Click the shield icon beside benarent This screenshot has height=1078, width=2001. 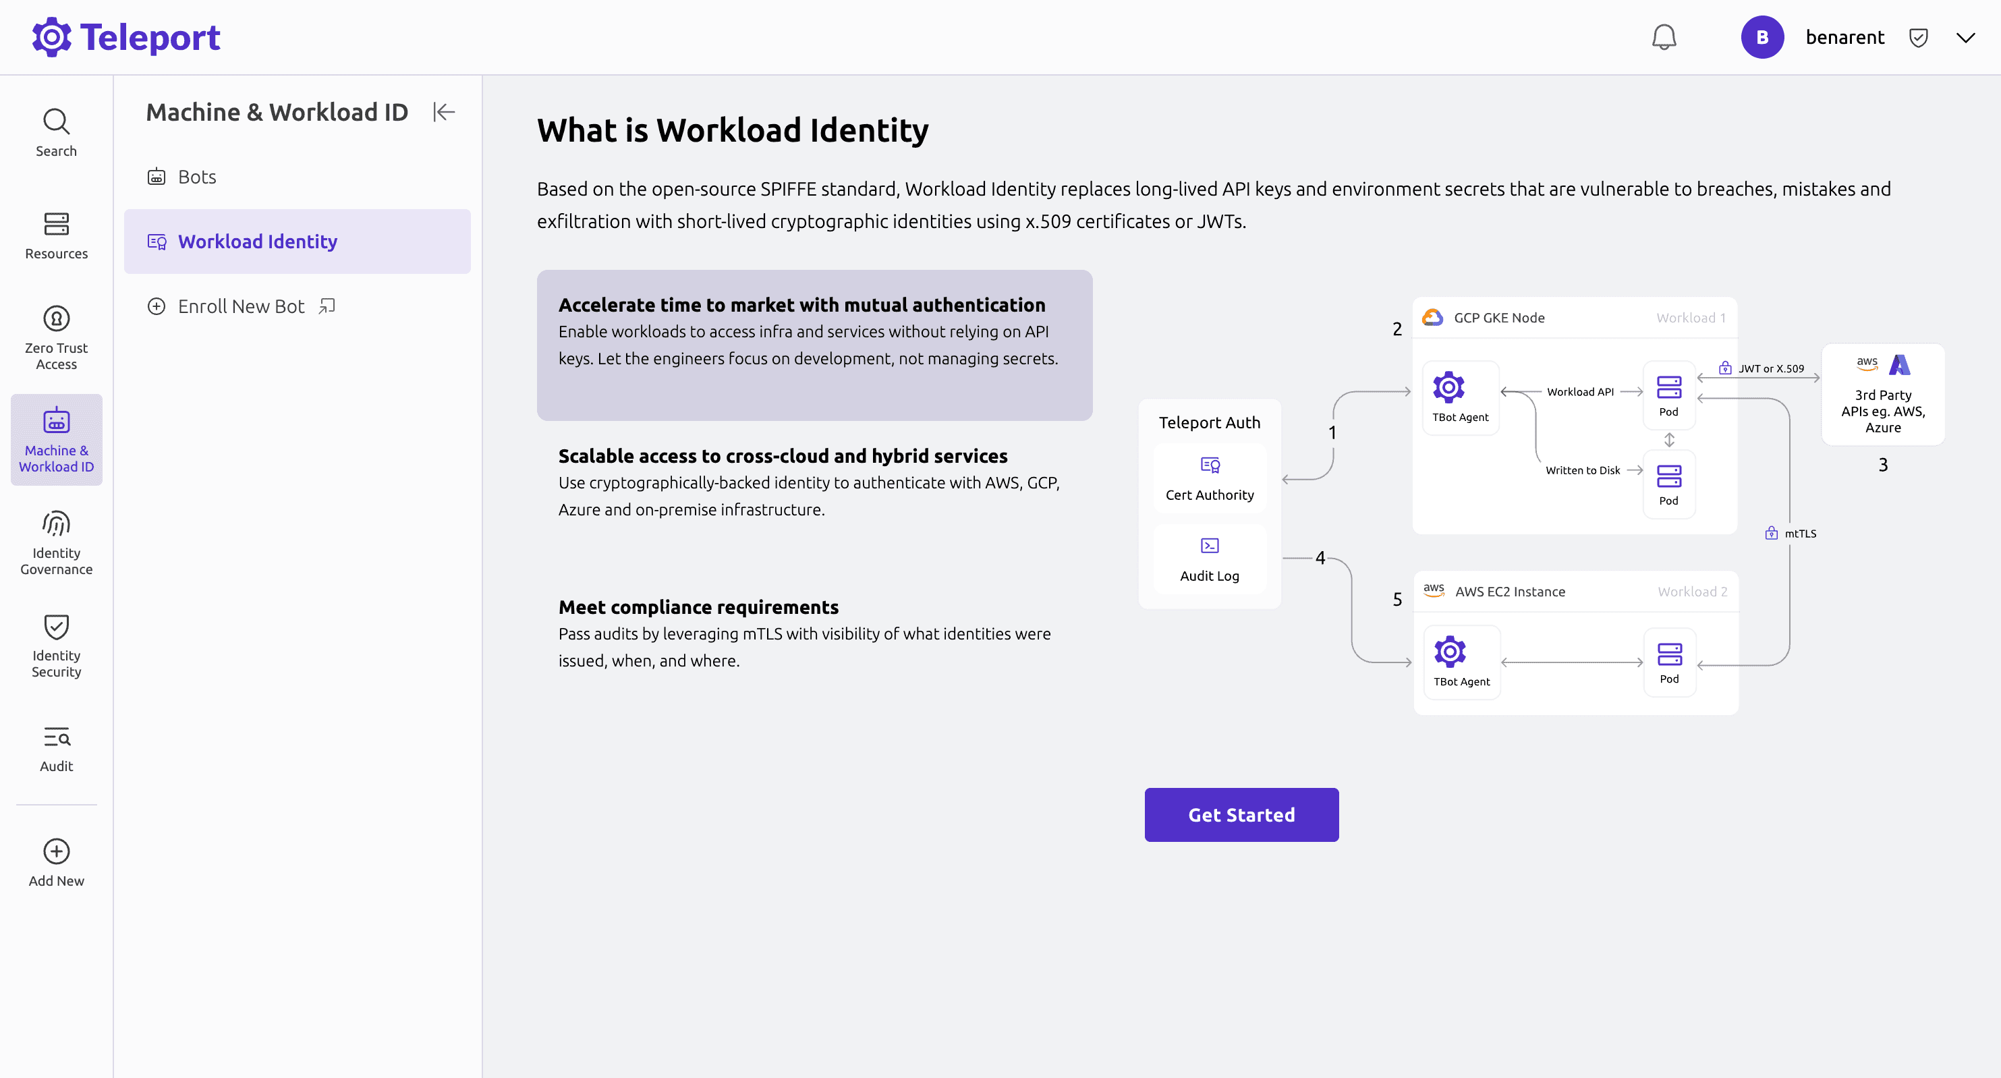click(x=1918, y=37)
